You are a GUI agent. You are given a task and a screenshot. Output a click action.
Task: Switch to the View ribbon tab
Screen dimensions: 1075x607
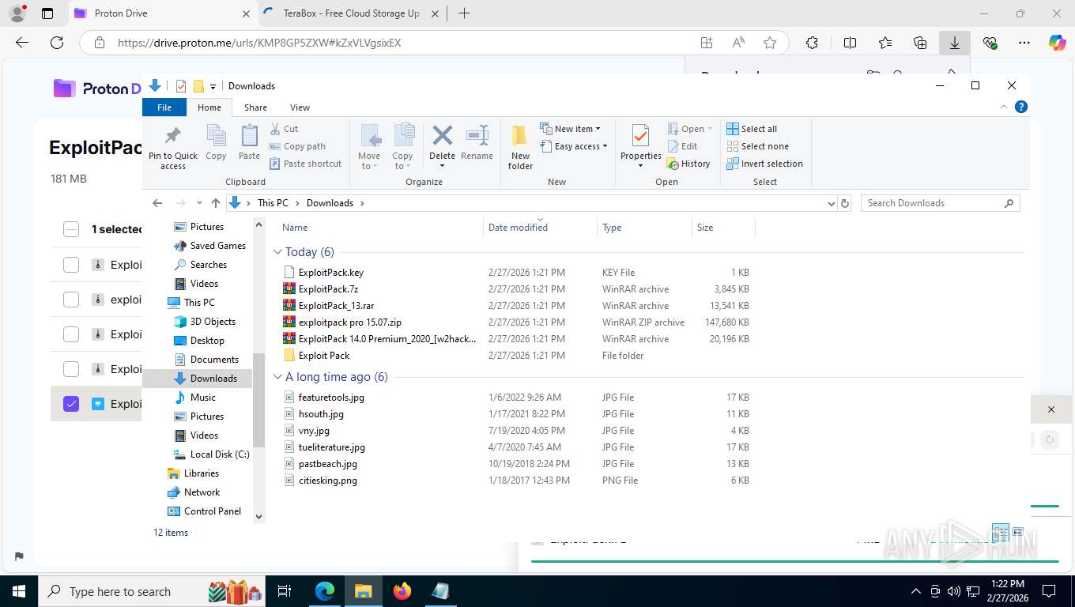point(300,107)
